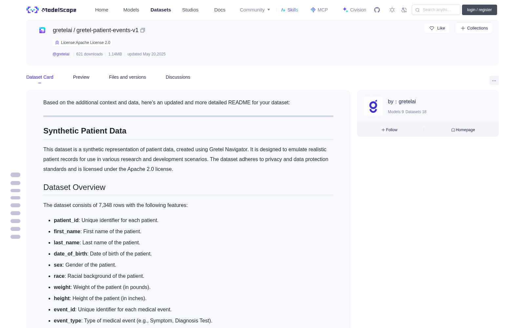Click the ModelScope logo
Screen dimensions: 525x328
(x=51, y=10)
